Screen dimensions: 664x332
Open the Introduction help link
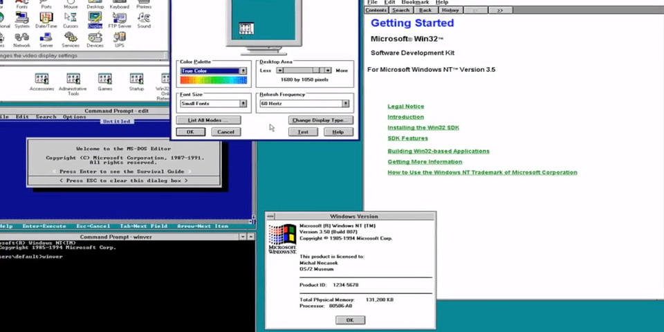coord(406,117)
